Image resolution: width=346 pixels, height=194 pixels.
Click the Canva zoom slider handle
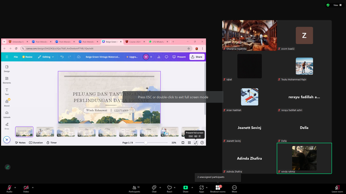point(145,142)
